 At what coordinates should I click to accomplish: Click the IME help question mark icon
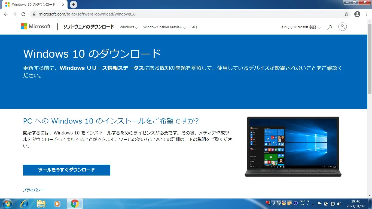295,203
